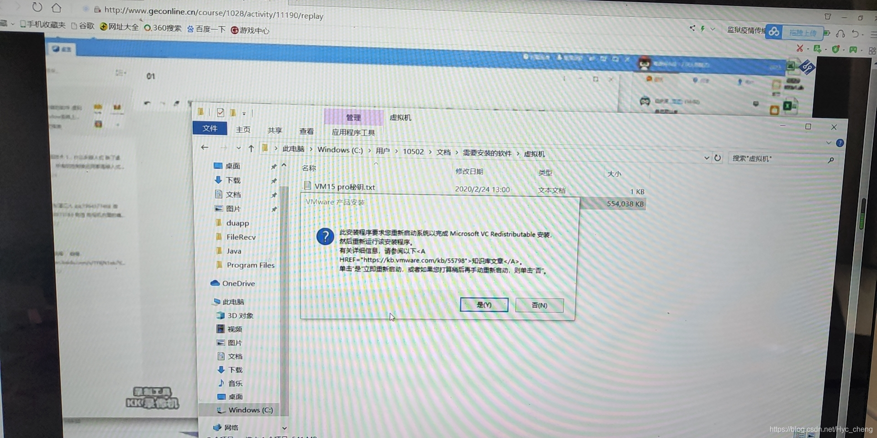The image size is (877, 438).
Task: Open the duapp folder in sidebar
Action: pos(238,223)
